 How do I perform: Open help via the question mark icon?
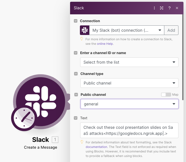click(x=169, y=8)
